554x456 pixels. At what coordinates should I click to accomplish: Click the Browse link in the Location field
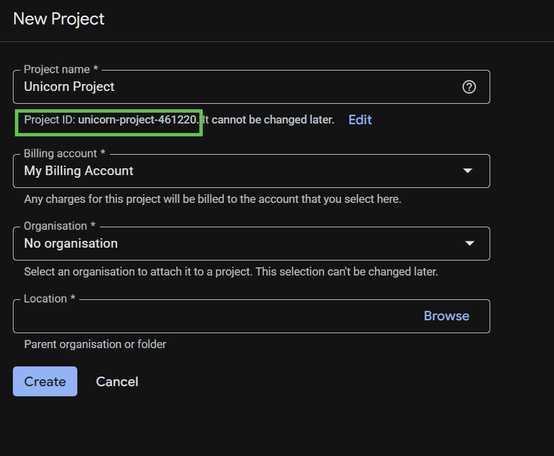[x=446, y=316]
